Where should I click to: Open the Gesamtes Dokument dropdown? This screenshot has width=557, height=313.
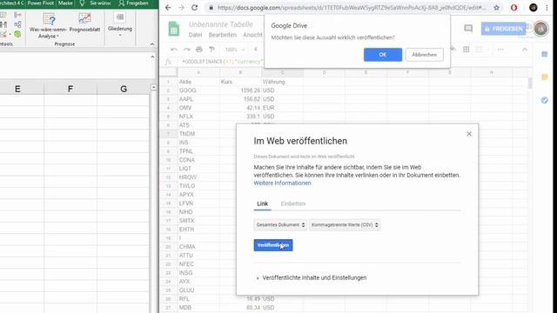(280, 225)
